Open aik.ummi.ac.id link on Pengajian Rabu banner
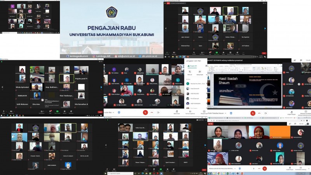The width and height of the screenshot is (311, 175). pos(148,56)
